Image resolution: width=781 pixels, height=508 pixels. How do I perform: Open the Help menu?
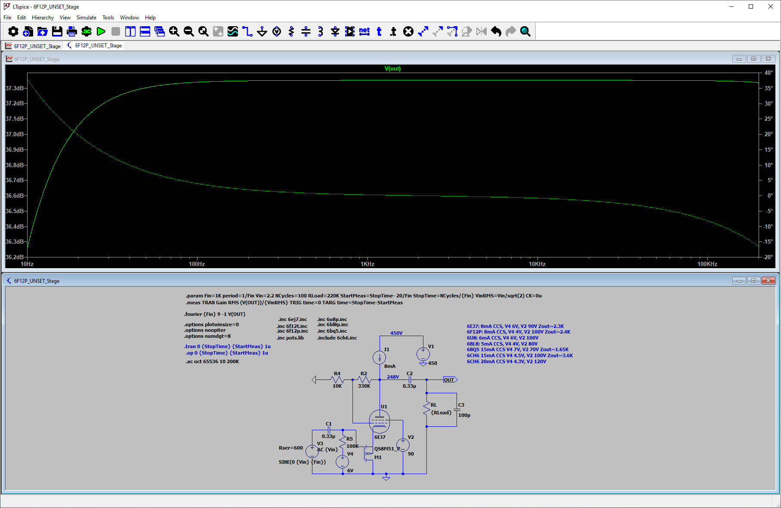click(150, 18)
